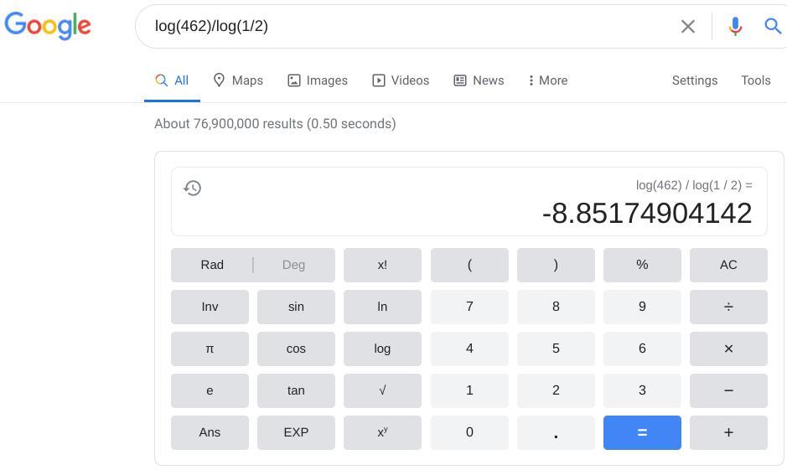Switch to the Images tab

318,80
